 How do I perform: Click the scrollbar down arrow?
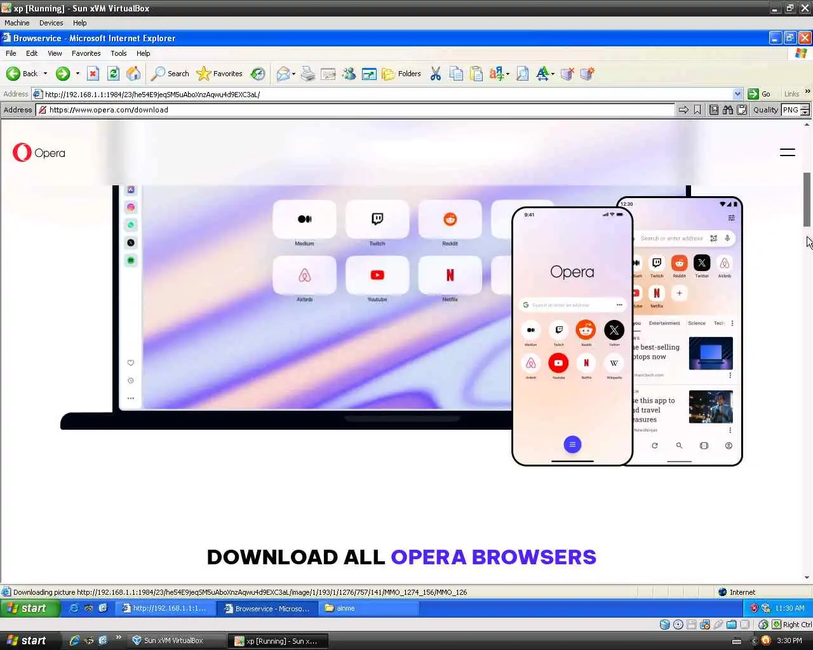click(807, 578)
